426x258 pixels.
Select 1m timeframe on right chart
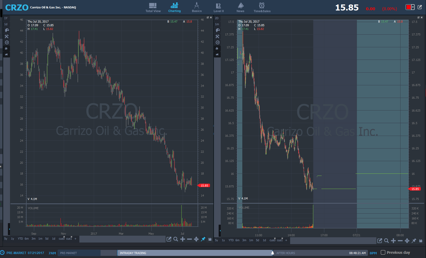(x=251, y=240)
